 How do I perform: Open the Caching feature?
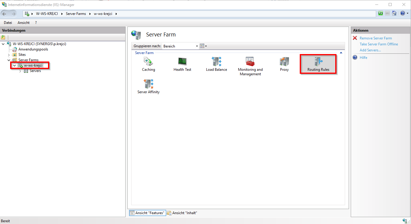point(148,64)
